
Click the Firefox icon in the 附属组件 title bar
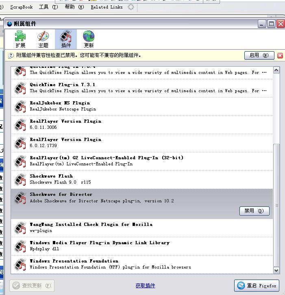pyautogui.click(x=9, y=24)
